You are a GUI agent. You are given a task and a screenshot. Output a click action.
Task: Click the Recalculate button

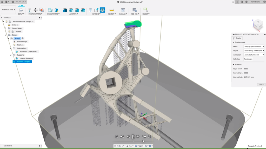click(x=248, y=59)
